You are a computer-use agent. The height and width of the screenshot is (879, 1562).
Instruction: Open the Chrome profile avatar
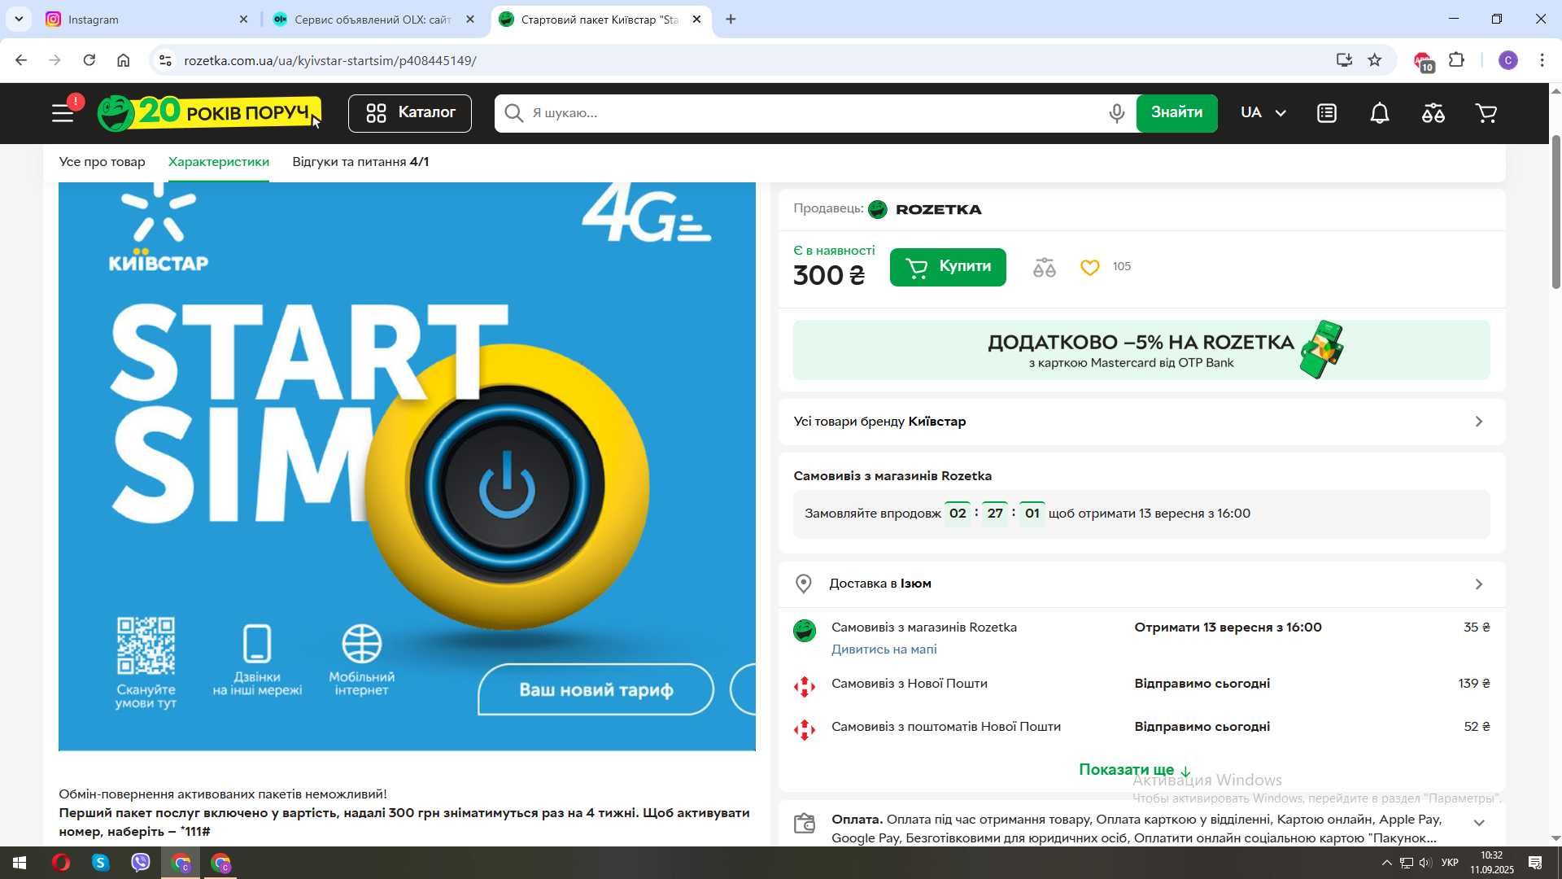(1507, 60)
